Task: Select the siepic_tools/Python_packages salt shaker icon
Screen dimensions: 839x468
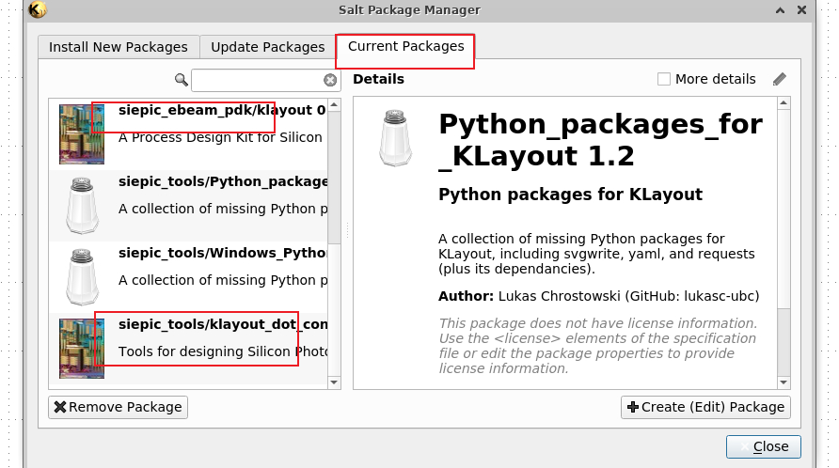Action: tap(82, 206)
